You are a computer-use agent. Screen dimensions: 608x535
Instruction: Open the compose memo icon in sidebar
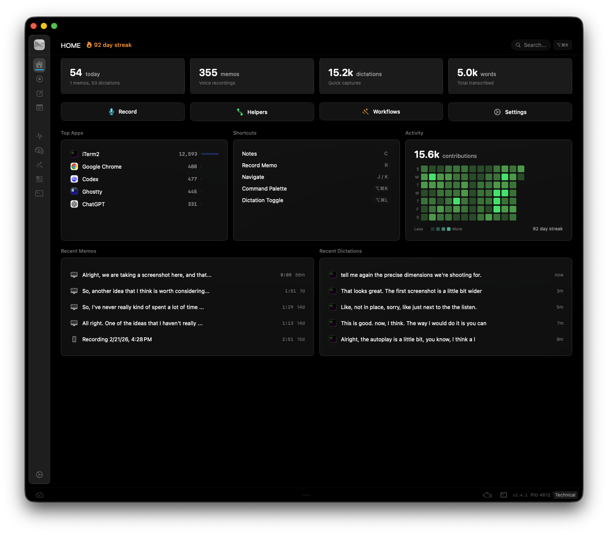coord(39,93)
